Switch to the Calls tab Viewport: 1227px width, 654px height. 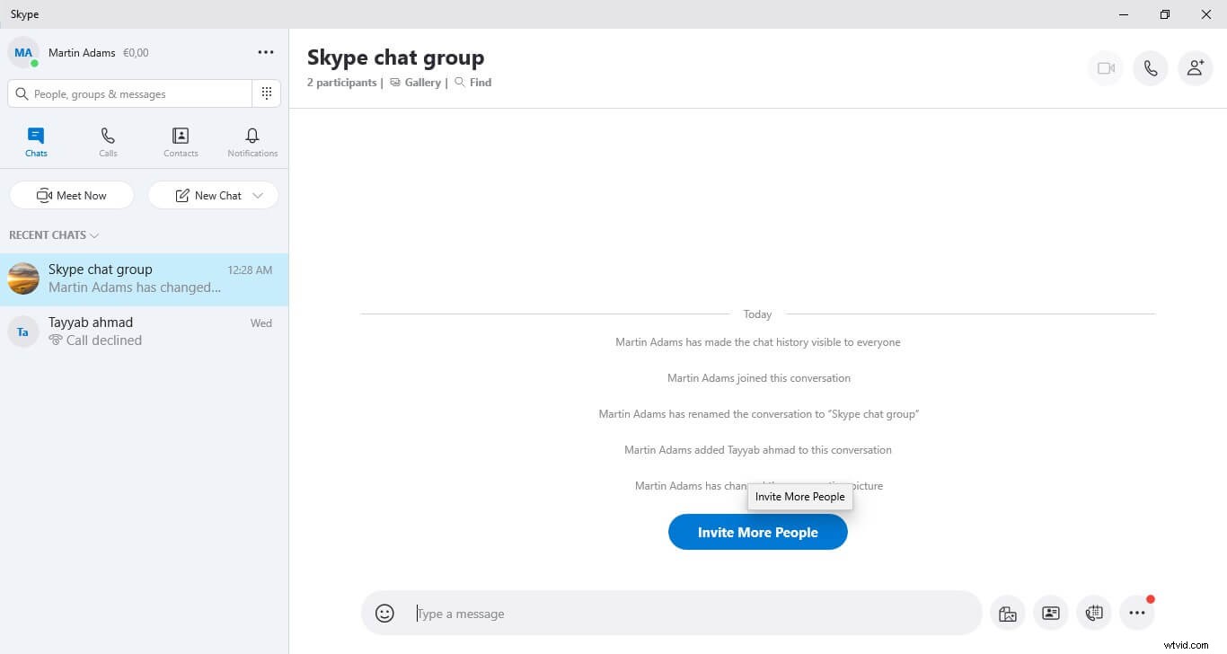click(108, 141)
